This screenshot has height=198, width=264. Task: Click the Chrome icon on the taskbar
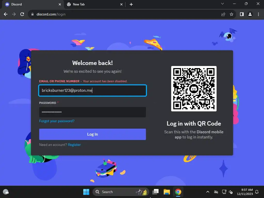pos(178,192)
